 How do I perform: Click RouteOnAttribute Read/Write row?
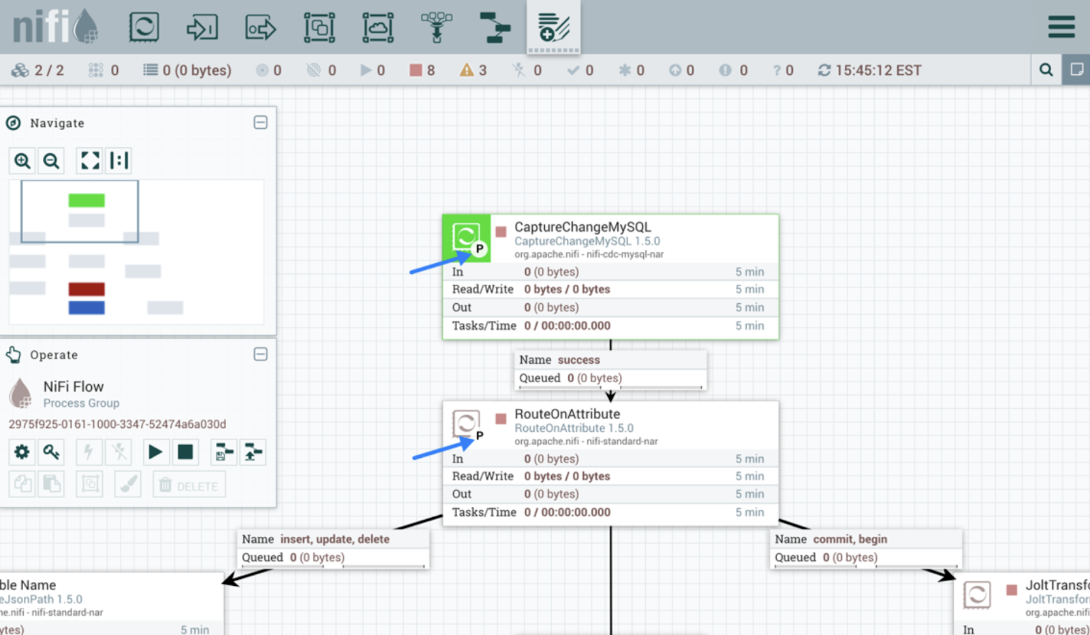click(x=610, y=476)
